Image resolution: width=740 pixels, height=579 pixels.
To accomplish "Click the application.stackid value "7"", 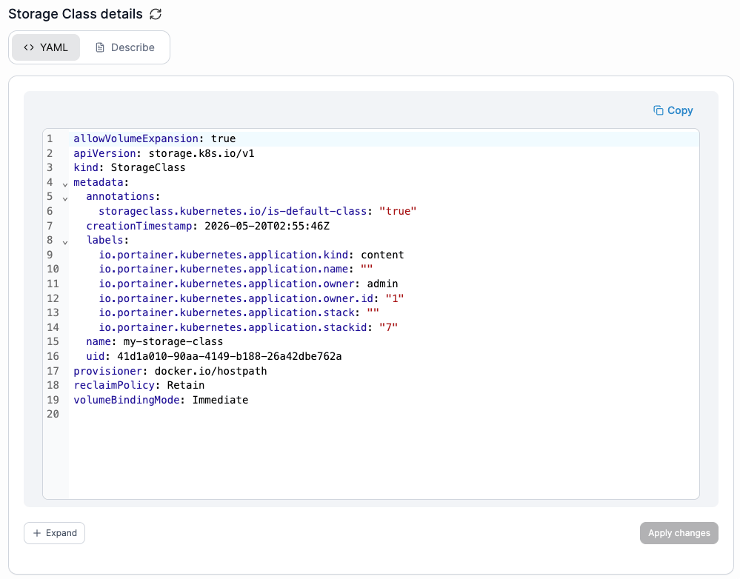I will pos(388,327).
